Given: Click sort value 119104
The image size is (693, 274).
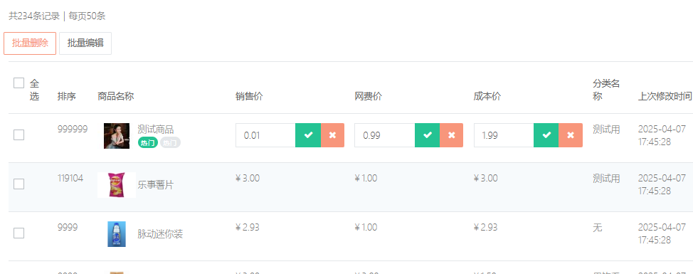Looking at the screenshot, I should (x=70, y=178).
